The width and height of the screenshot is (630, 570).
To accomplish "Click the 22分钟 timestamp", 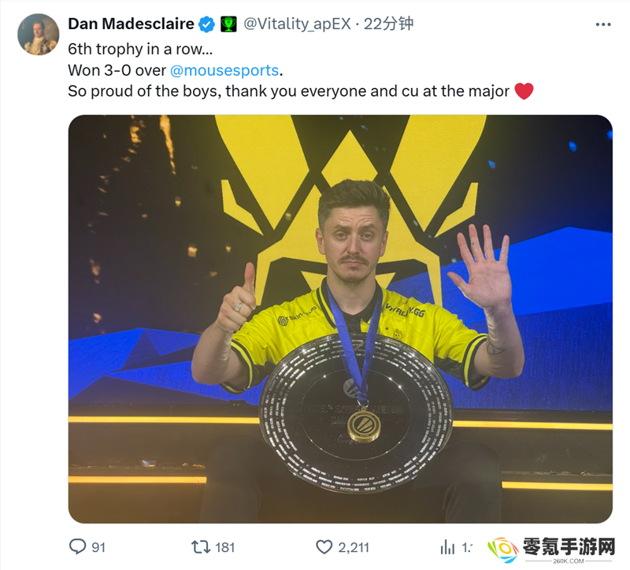I will coord(388,24).
